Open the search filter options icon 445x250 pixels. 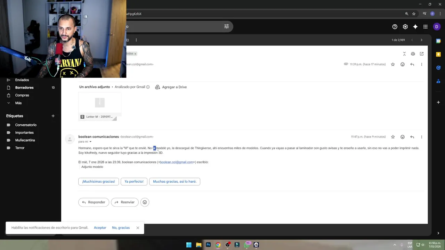point(226,26)
